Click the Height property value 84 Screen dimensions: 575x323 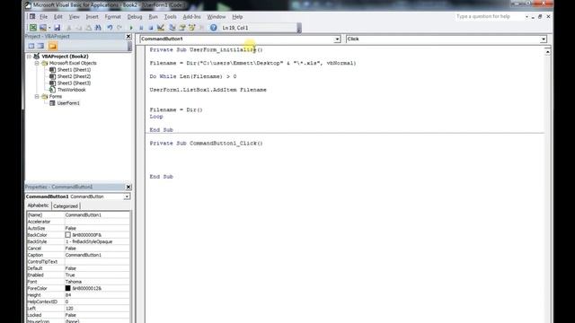(97, 295)
